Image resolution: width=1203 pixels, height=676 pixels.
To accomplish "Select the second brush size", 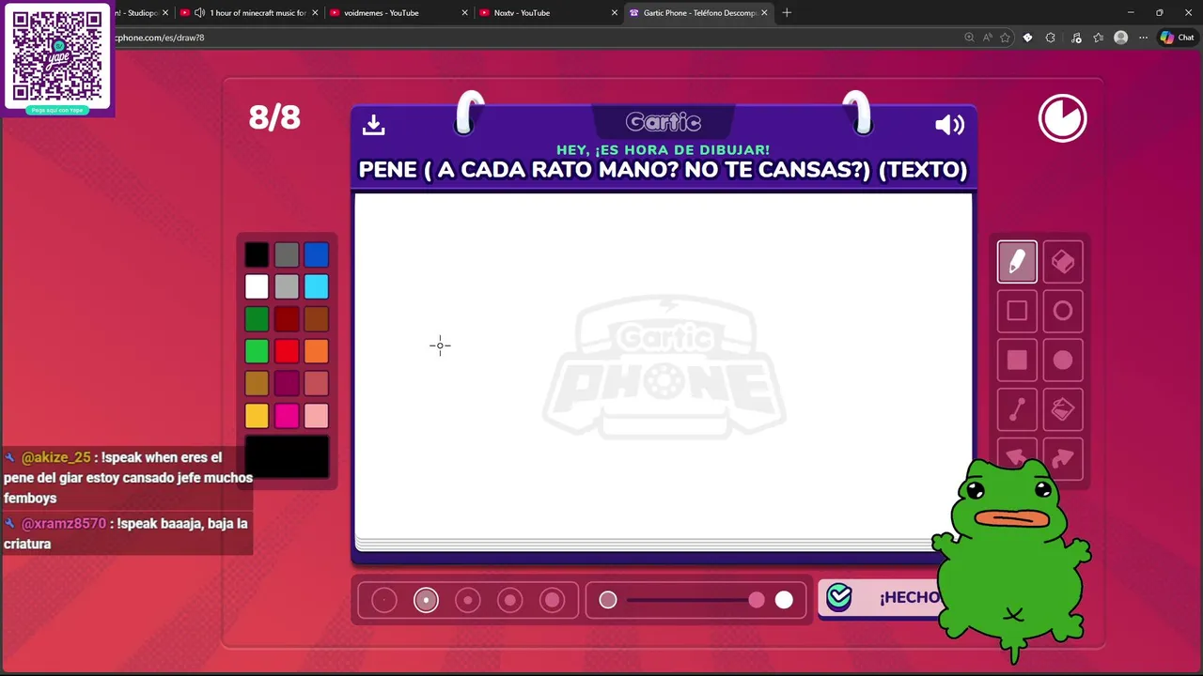I will click(x=426, y=600).
